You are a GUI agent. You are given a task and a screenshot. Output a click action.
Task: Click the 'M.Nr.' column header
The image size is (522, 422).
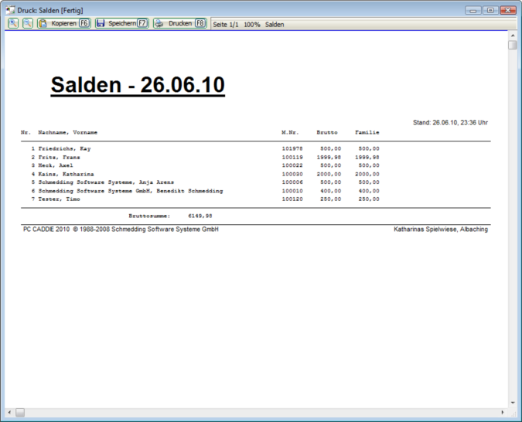click(290, 132)
